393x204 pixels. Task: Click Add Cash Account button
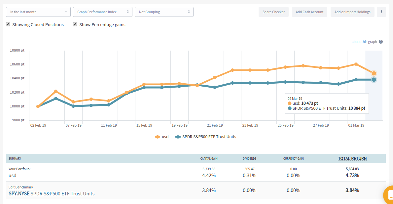(x=309, y=12)
